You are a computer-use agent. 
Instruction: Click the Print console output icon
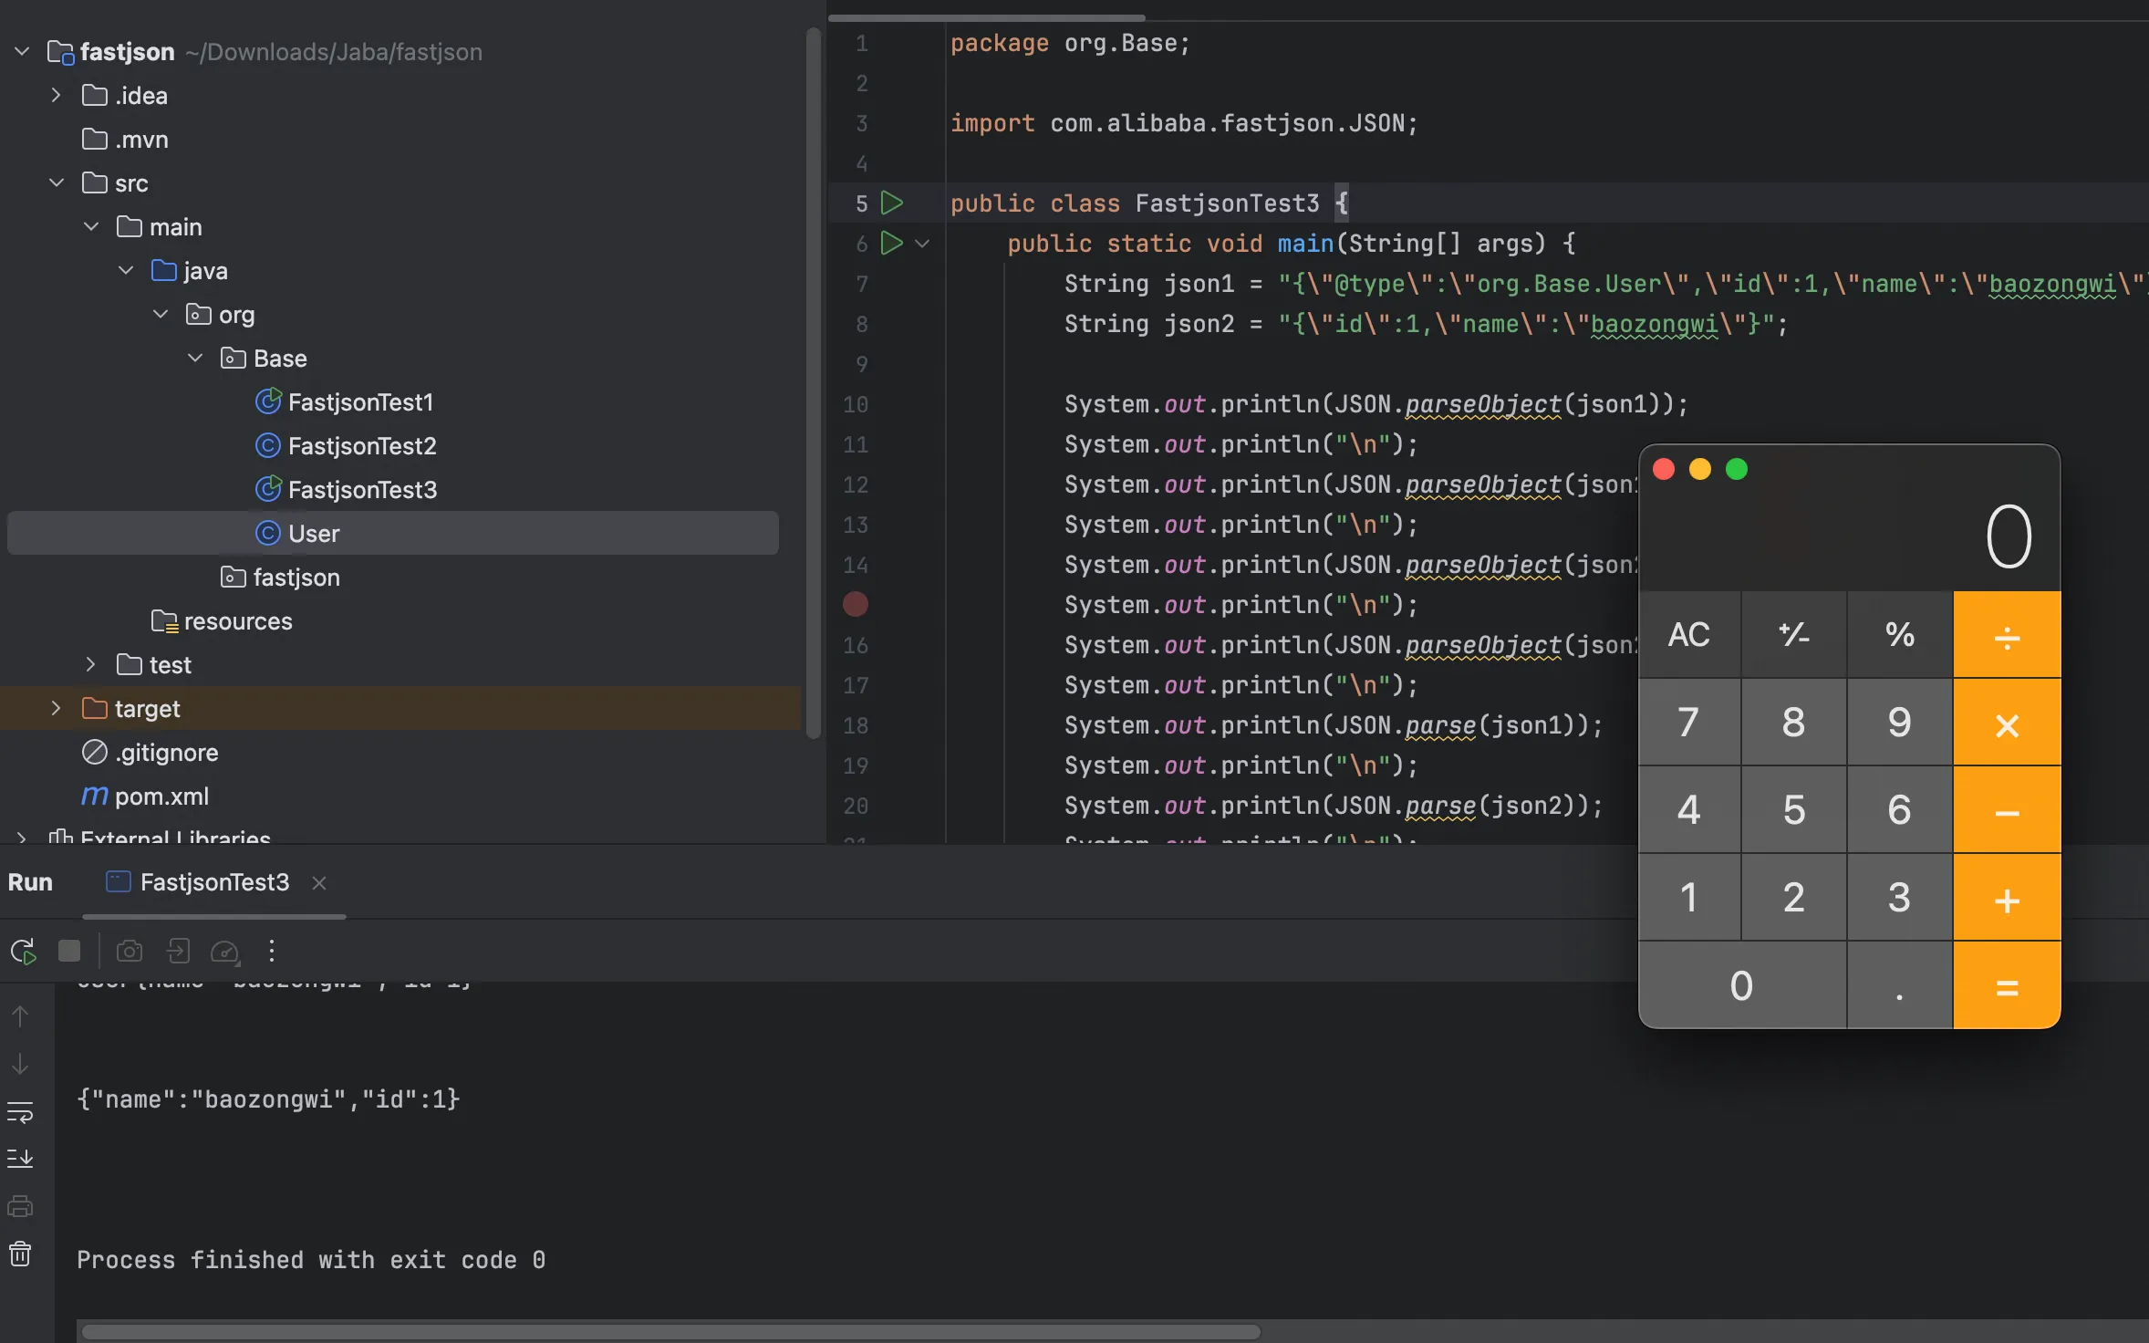20,1206
